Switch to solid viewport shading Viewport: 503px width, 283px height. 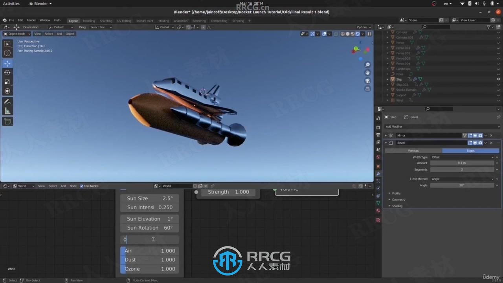point(347,34)
